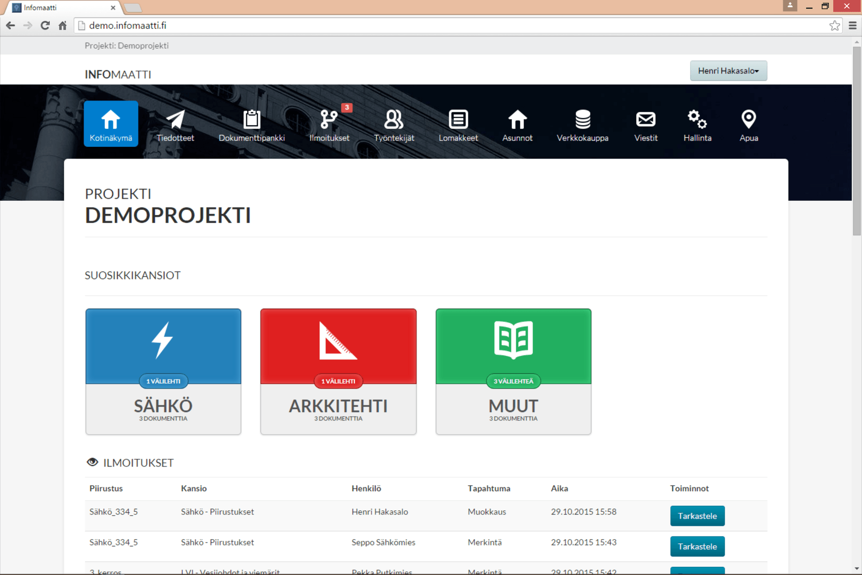Click the Seppo Sähkömies table cell
Viewport: 862px width, 575px height.
pos(383,542)
